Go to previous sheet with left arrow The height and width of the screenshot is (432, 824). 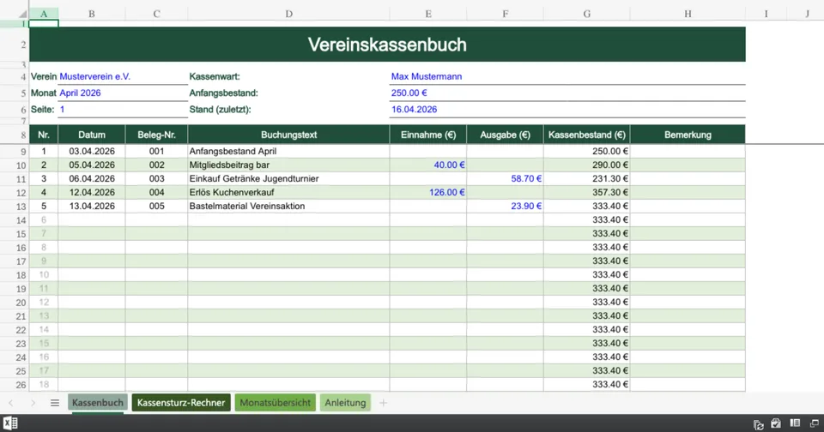[x=11, y=403]
